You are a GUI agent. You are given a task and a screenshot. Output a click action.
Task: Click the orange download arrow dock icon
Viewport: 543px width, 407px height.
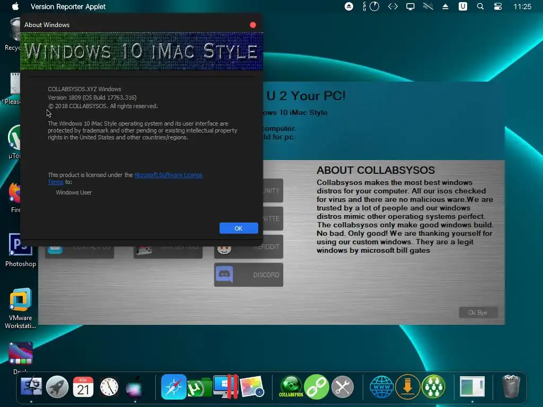[x=408, y=386]
